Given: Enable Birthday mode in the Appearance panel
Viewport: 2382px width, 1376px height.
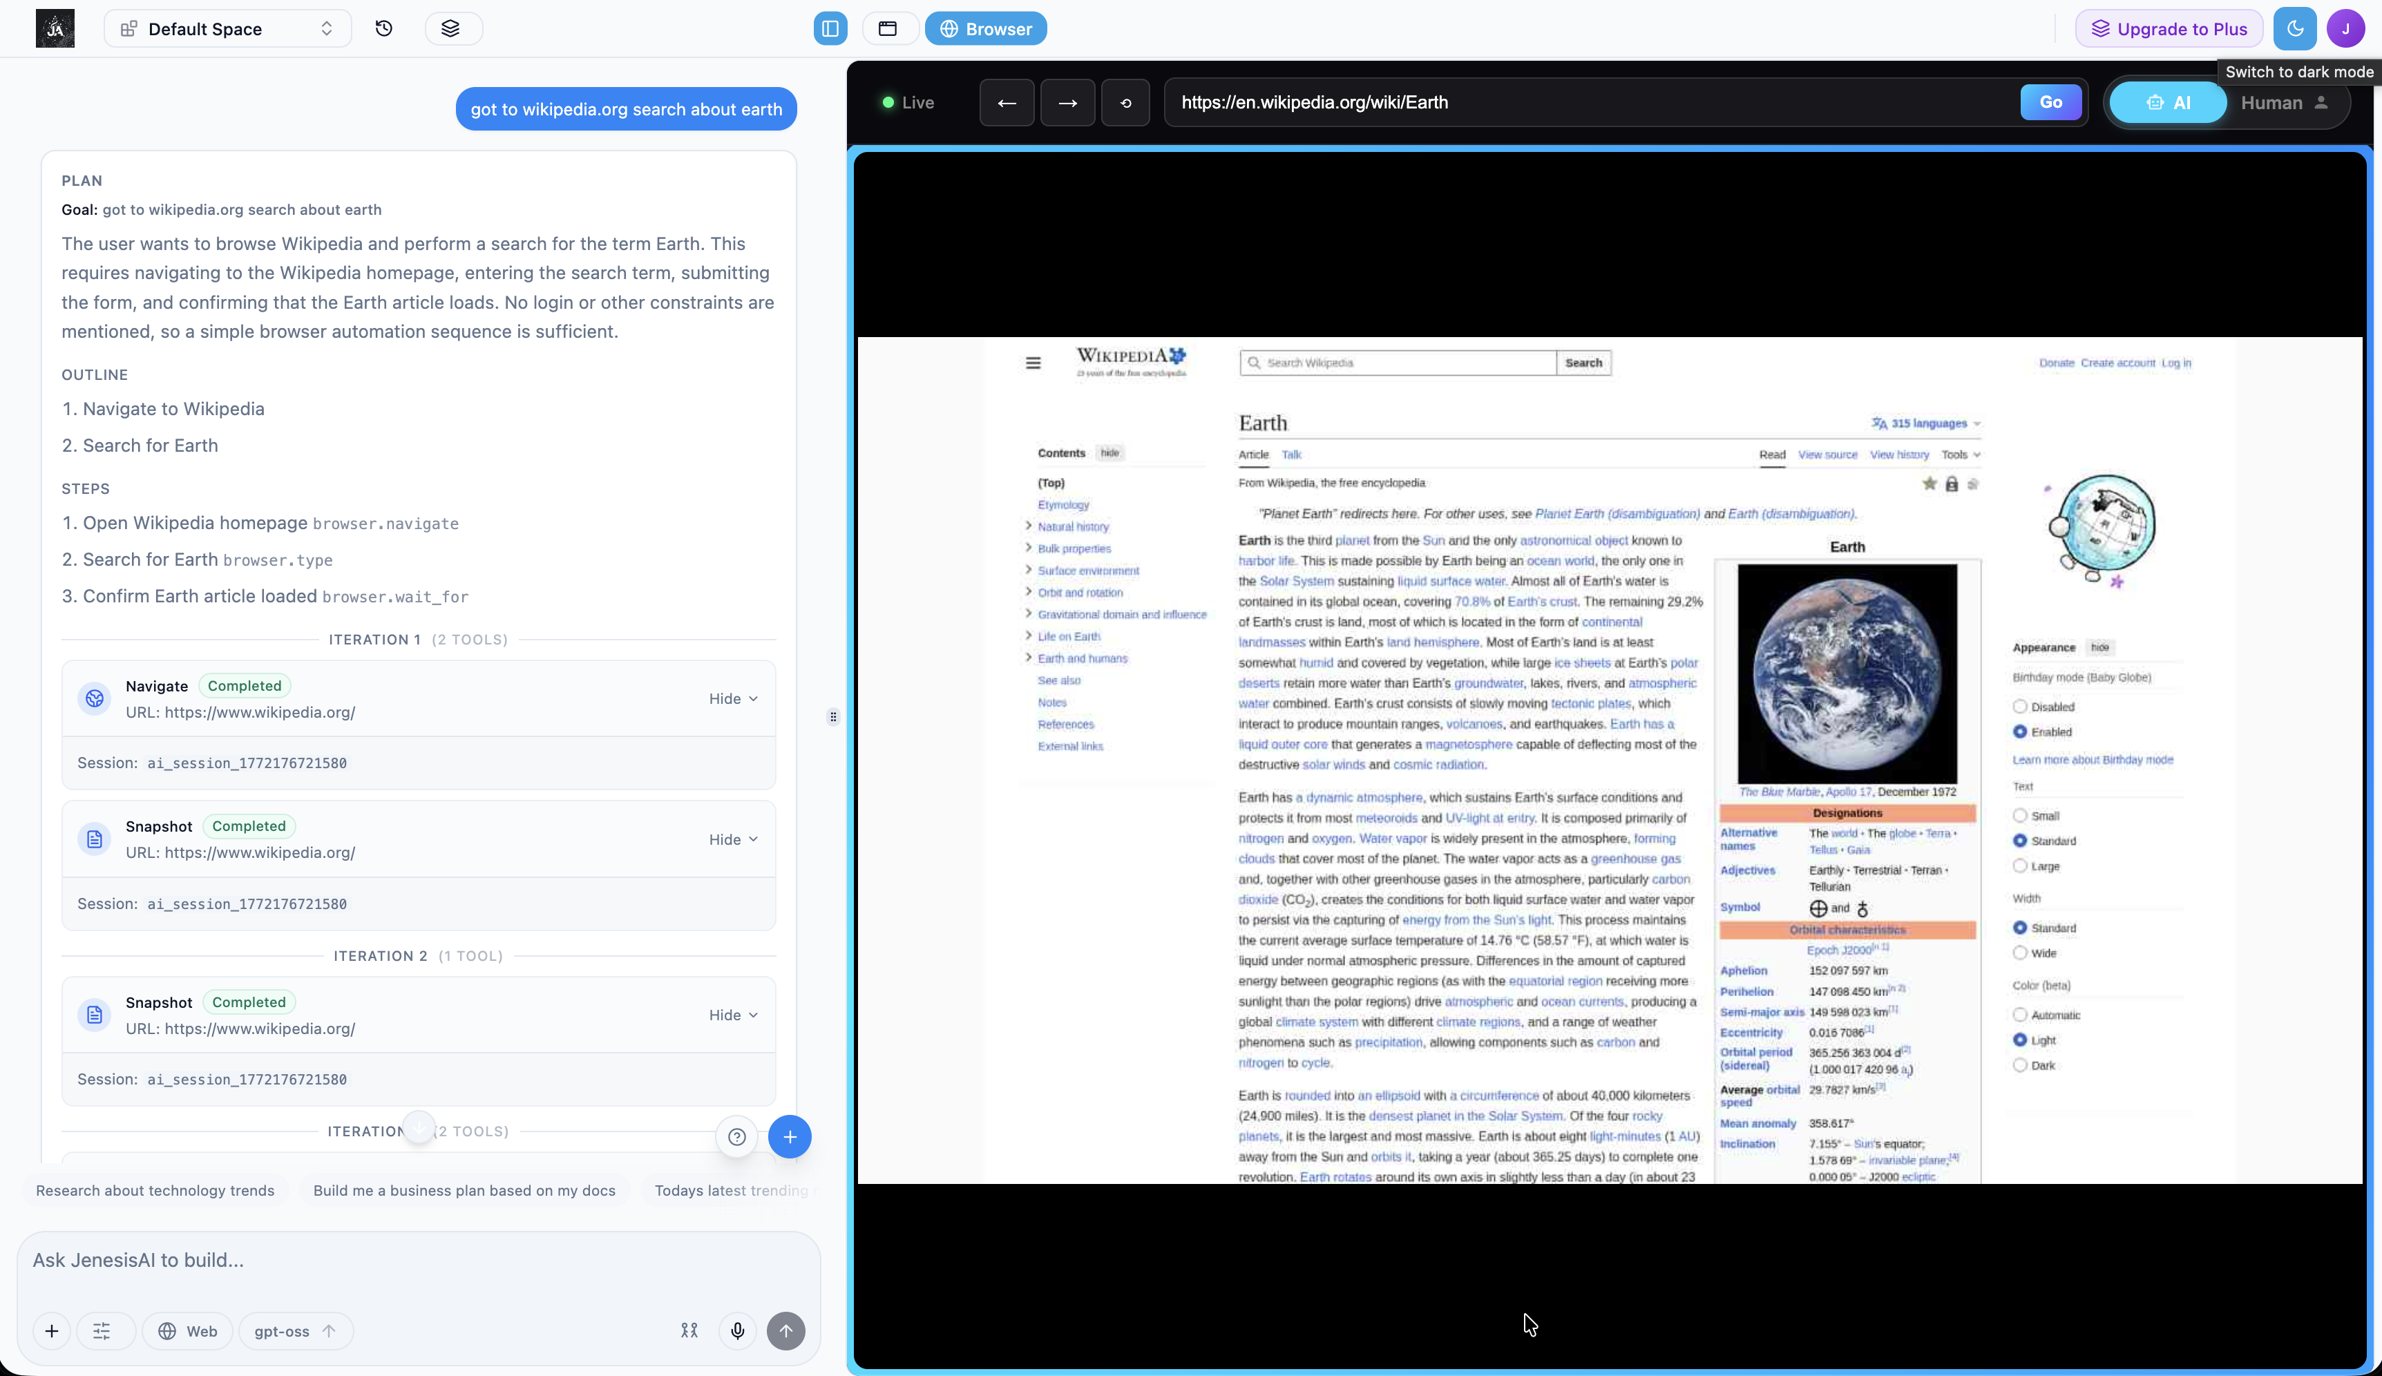Looking at the screenshot, I should (2021, 731).
